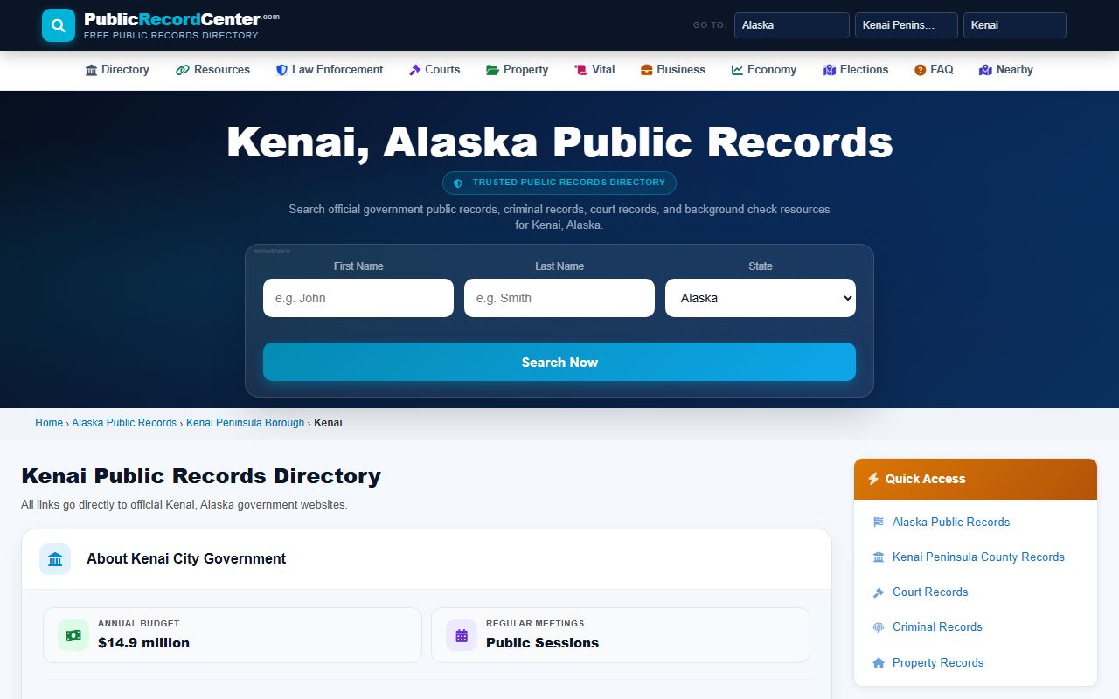1119x699 pixels.
Task: Open the Kenai city dropdown
Action: [1015, 25]
